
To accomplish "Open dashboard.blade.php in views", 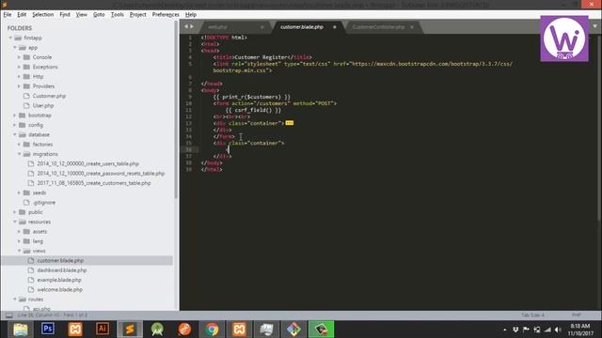I will [x=62, y=270].
